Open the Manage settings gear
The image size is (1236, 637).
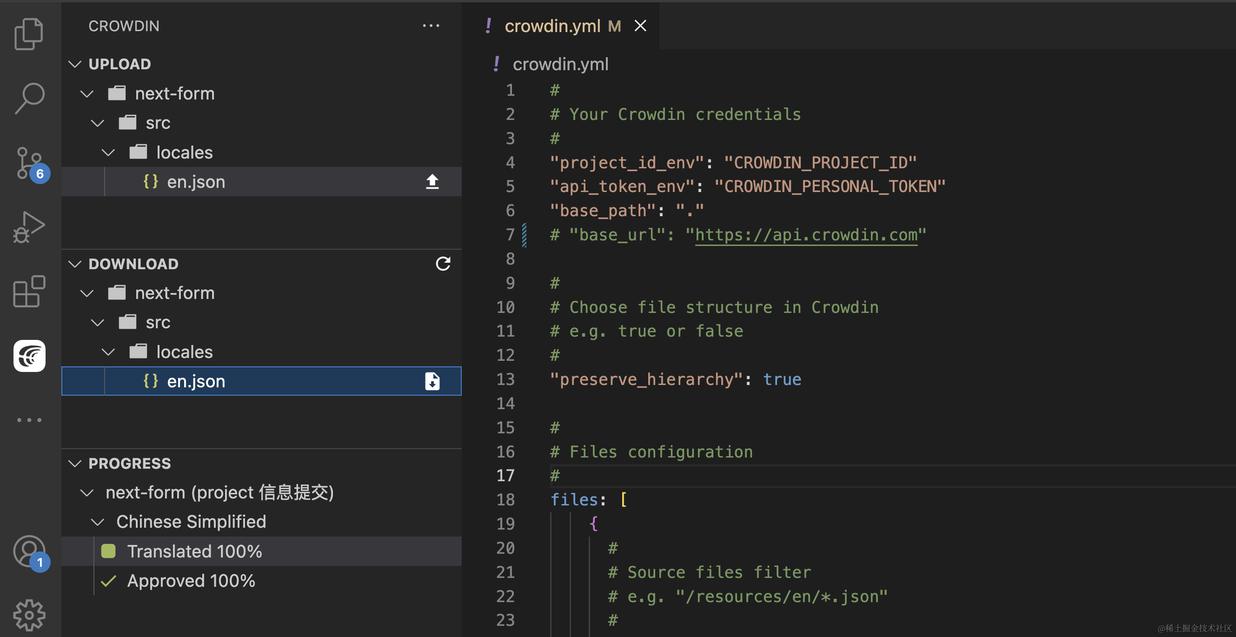[x=29, y=615]
